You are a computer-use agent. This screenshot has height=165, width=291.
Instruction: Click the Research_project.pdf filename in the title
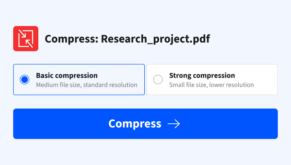(155, 39)
